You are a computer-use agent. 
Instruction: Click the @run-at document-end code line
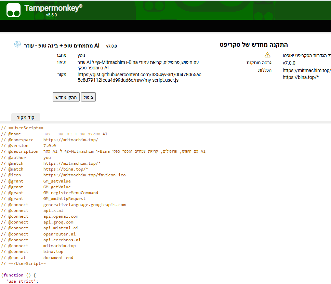coord(37,258)
